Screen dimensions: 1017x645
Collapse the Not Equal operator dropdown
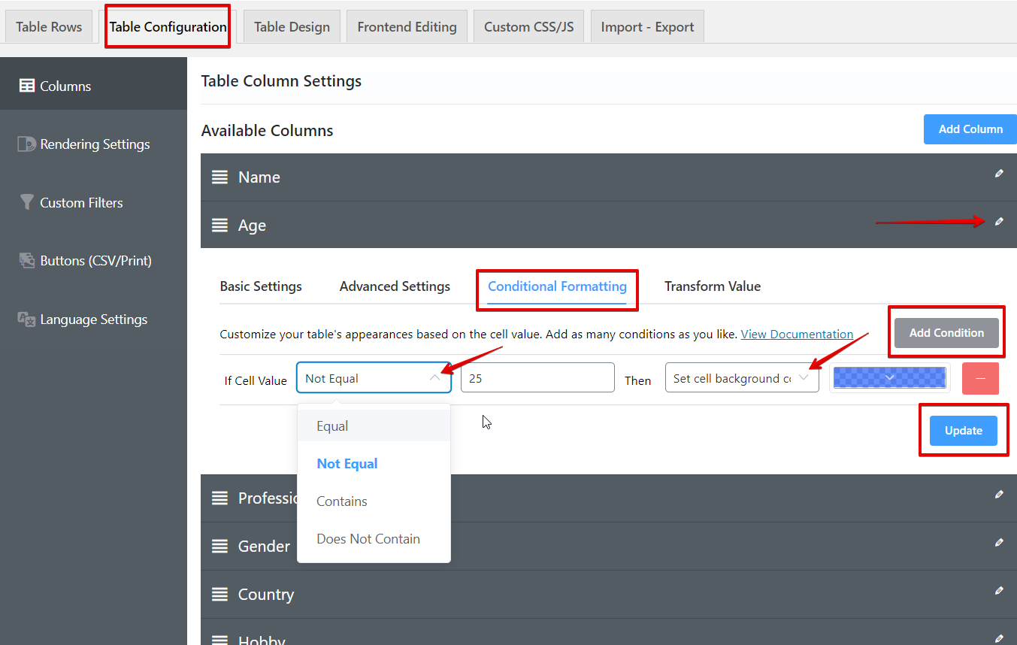pos(374,377)
